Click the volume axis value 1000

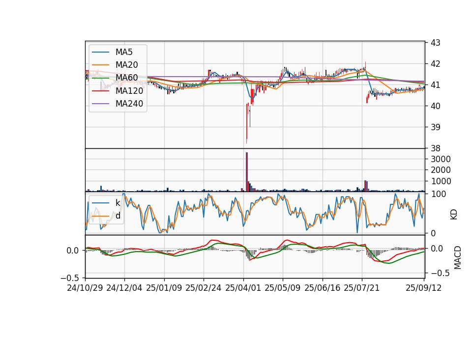(x=441, y=181)
